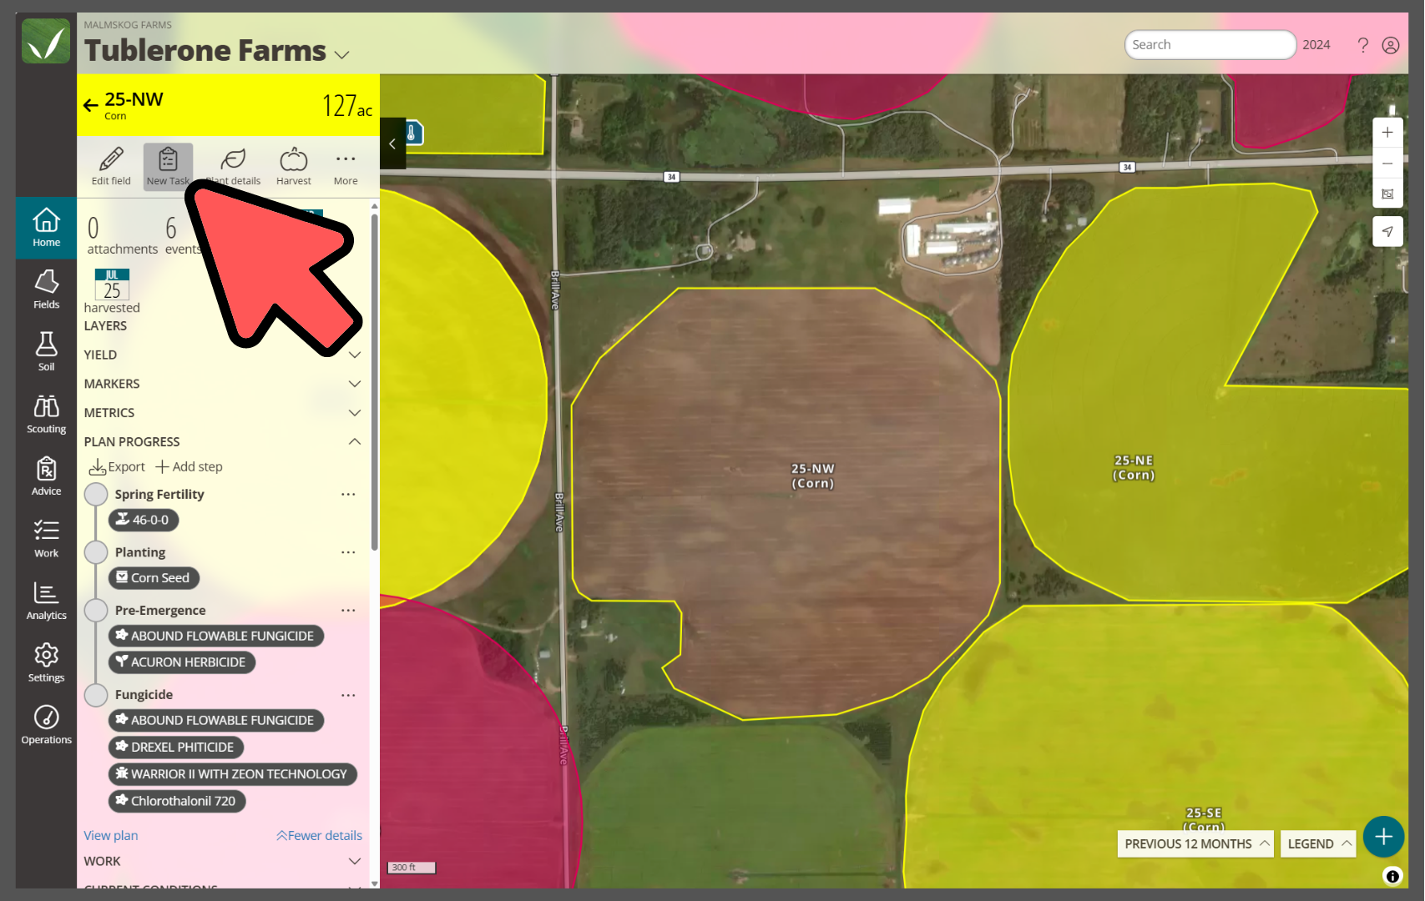Toggle the Planting step circle
The image size is (1425, 901).
point(96,552)
